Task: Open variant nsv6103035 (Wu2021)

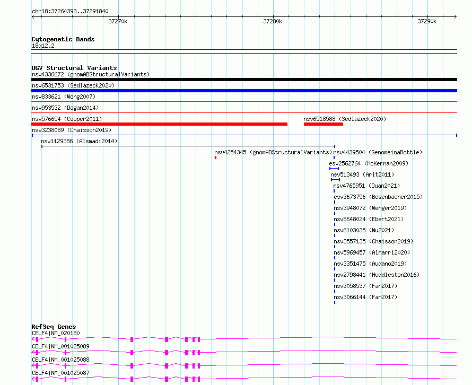Action: (x=364, y=230)
